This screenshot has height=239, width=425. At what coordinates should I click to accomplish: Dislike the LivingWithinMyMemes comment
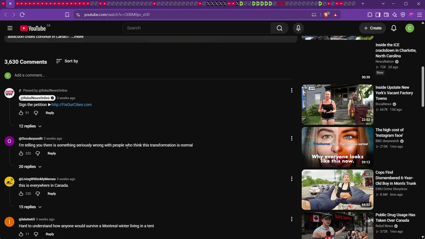pos(38,194)
